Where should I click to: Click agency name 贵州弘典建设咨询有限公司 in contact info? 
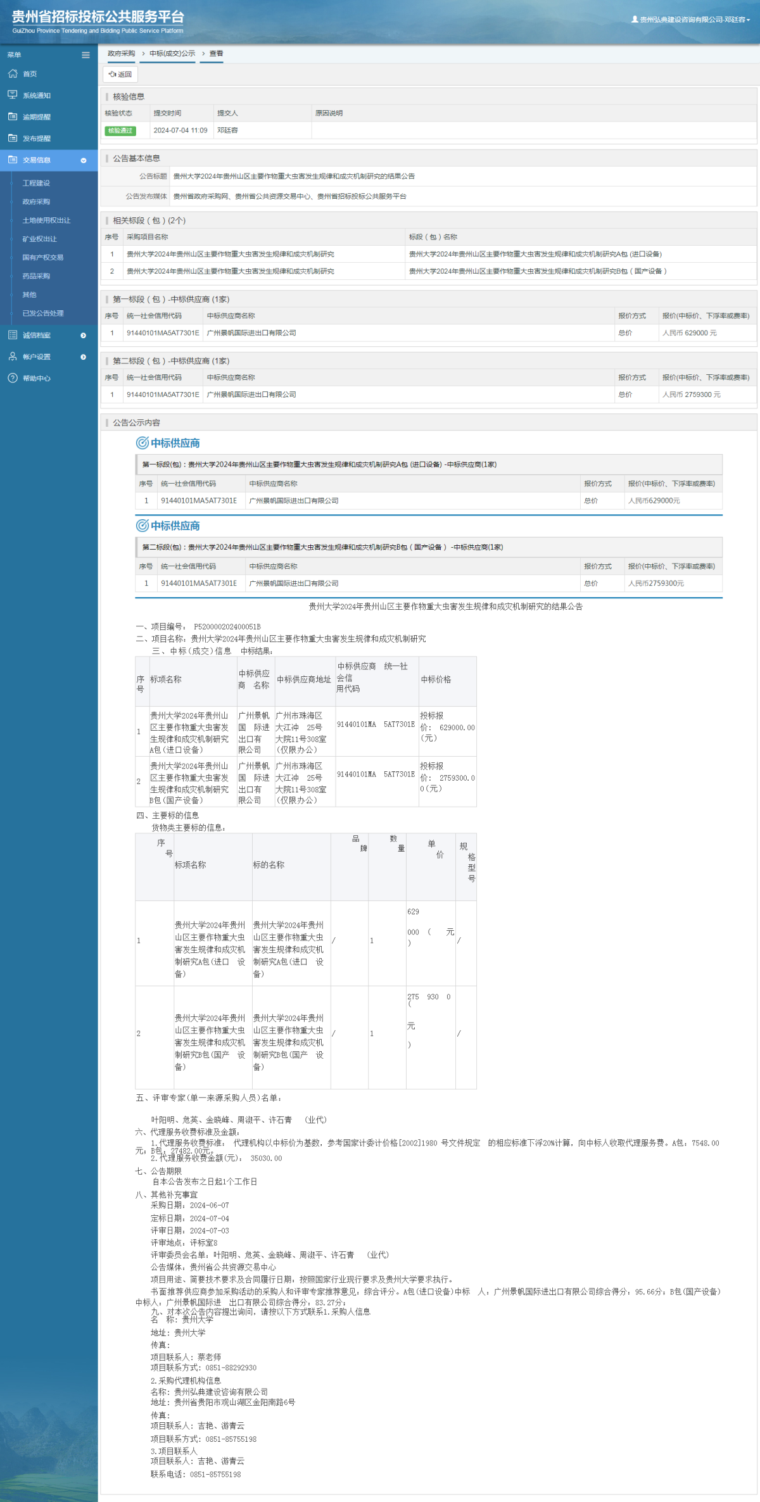pyautogui.click(x=221, y=1392)
